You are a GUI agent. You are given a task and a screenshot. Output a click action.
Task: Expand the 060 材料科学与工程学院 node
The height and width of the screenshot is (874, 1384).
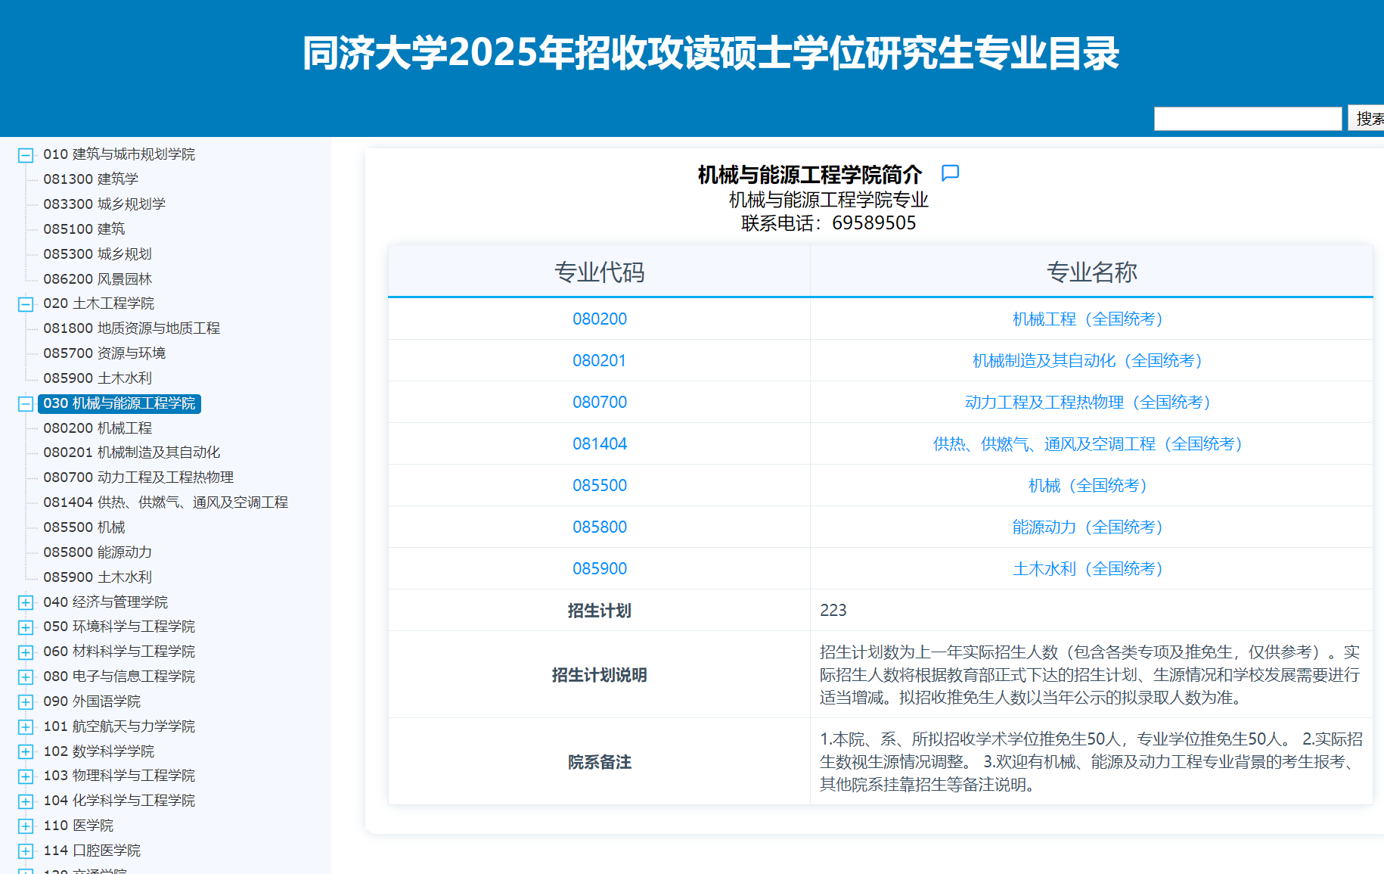(x=26, y=652)
